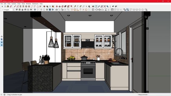Viewport: 171px width, 96px height.
Task: Select the Freehand drawing tool
Action: 18,6
